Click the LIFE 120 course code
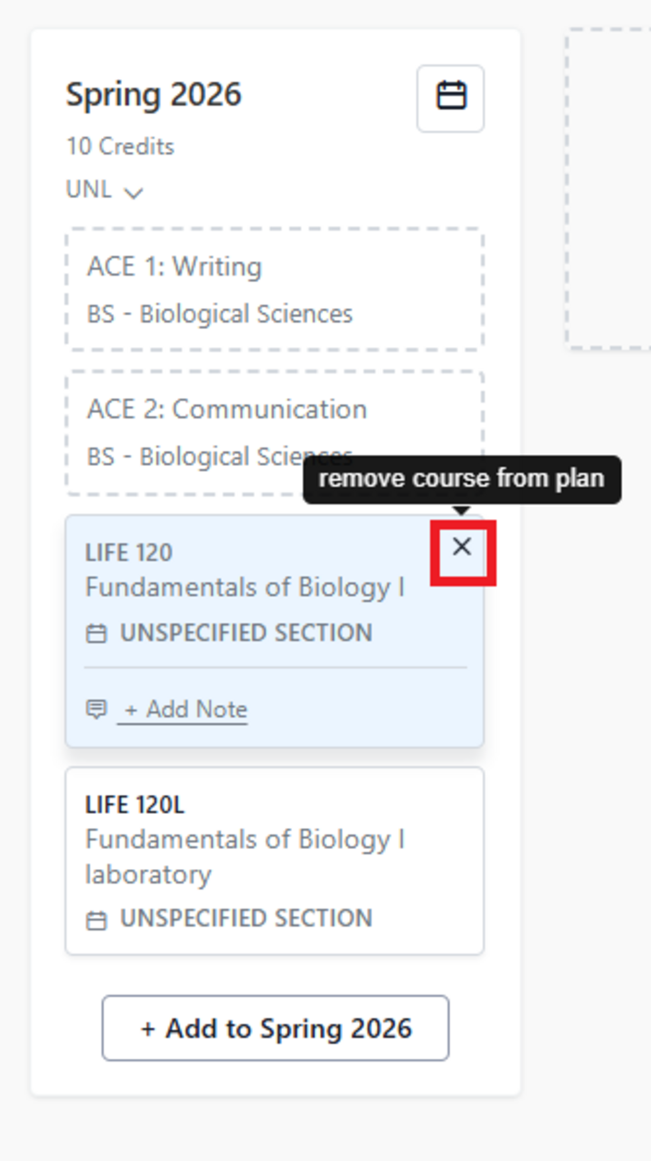651x1161 pixels. 128,552
